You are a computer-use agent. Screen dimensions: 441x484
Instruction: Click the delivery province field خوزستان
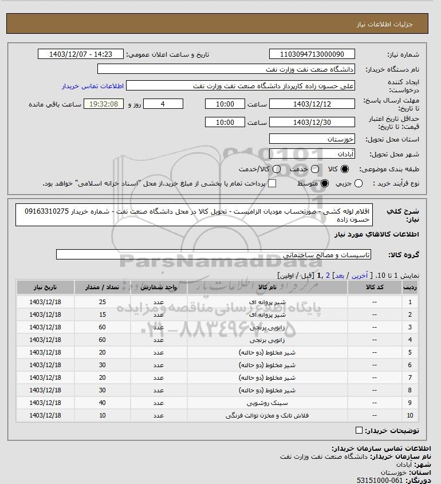coord(312,139)
